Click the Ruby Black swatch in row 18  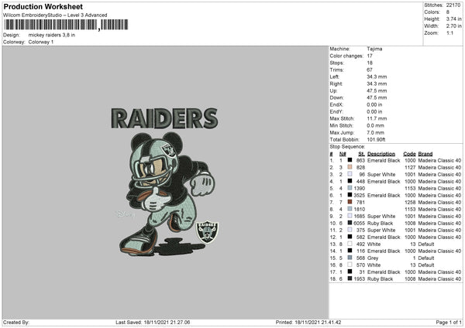(x=350, y=278)
